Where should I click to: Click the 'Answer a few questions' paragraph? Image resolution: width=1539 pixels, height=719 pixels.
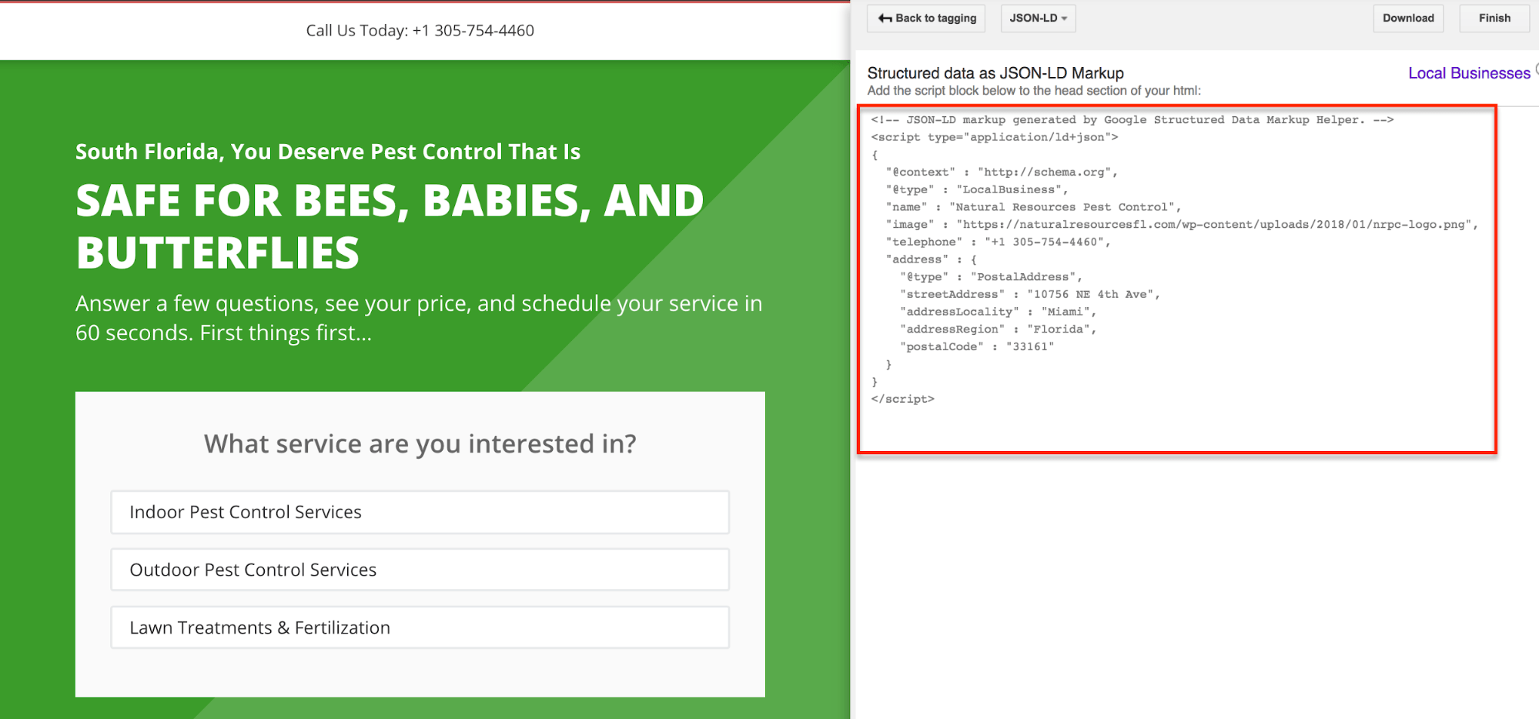point(419,318)
